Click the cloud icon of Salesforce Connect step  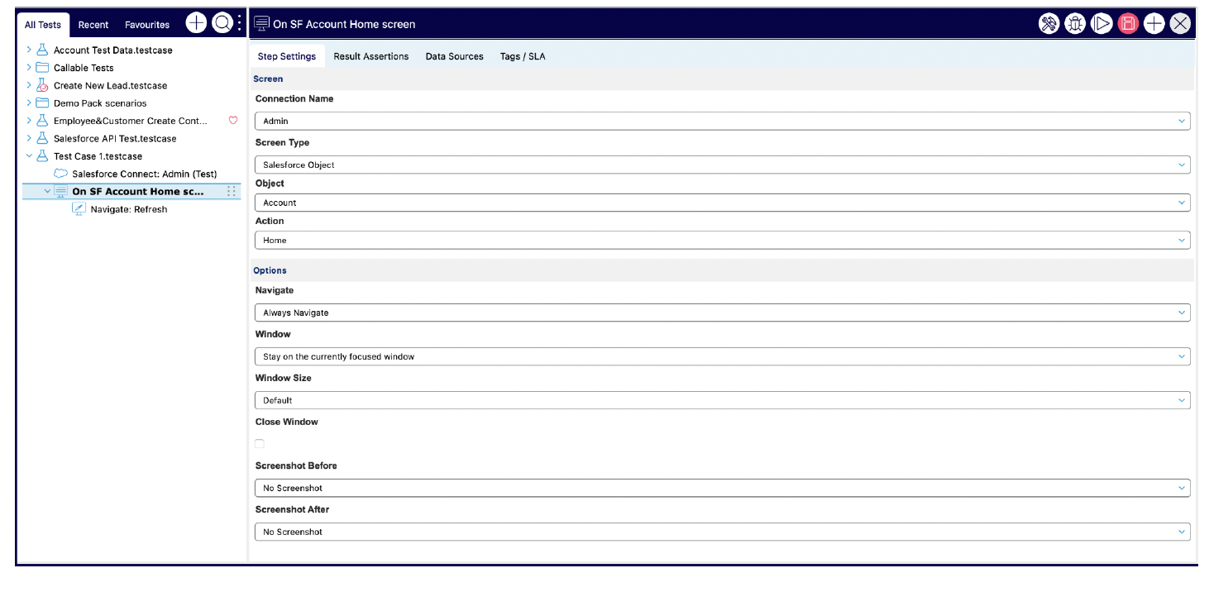tap(60, 174)
